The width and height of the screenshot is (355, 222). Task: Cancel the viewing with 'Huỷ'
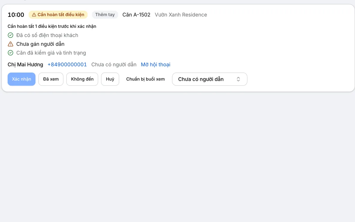click(x=110, y=79)
